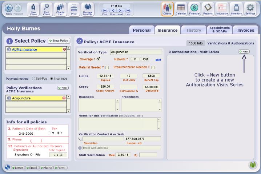This screenshot has height=174, width=261.
Task: Go to Next record
Action: [120, 11]
